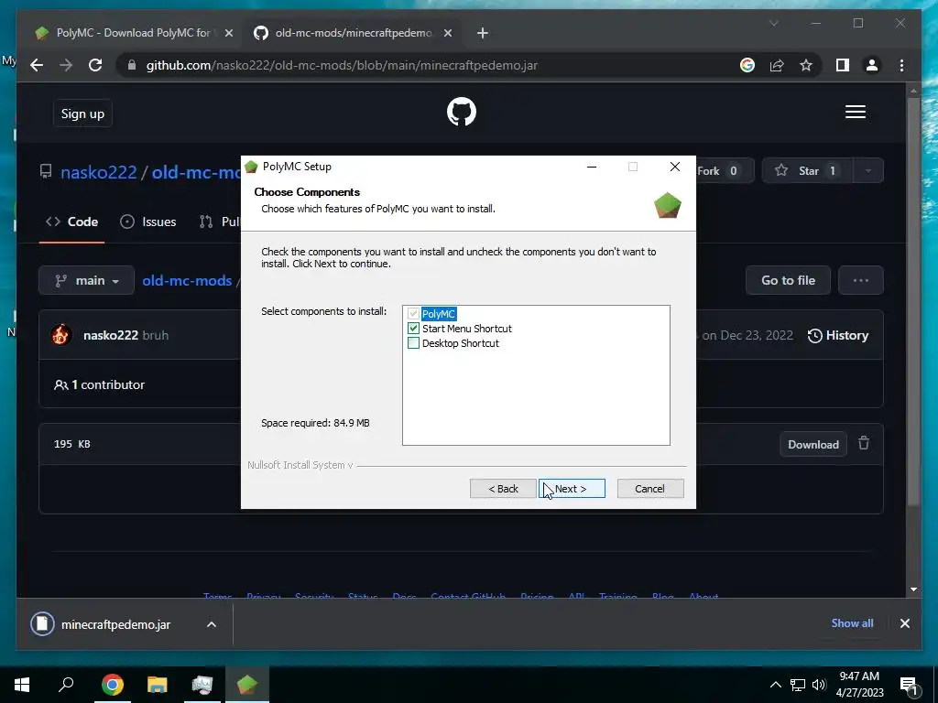Click Next in PolyMC Setup
Viewport: 938px width, 703px height.
(572, 489)
